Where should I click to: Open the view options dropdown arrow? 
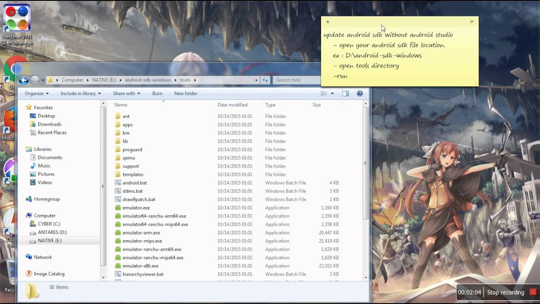pos(332,93)
